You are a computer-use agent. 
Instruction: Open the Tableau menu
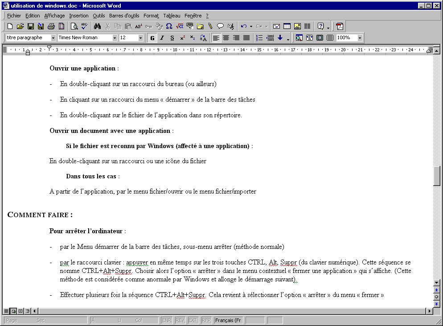point(172,16)
